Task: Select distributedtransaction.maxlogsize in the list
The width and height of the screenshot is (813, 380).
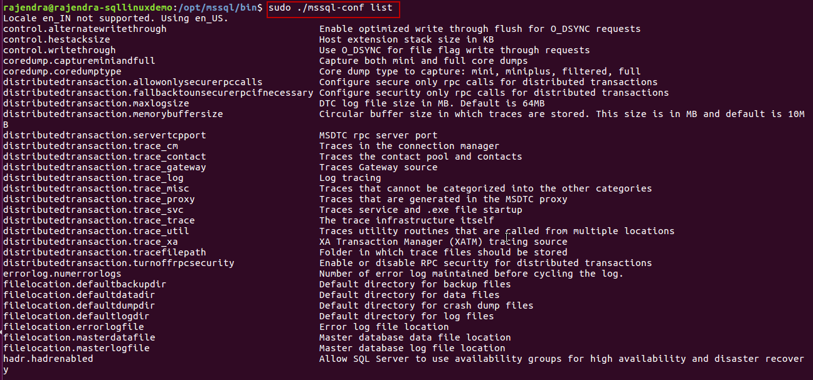Action: click(96, 103)
